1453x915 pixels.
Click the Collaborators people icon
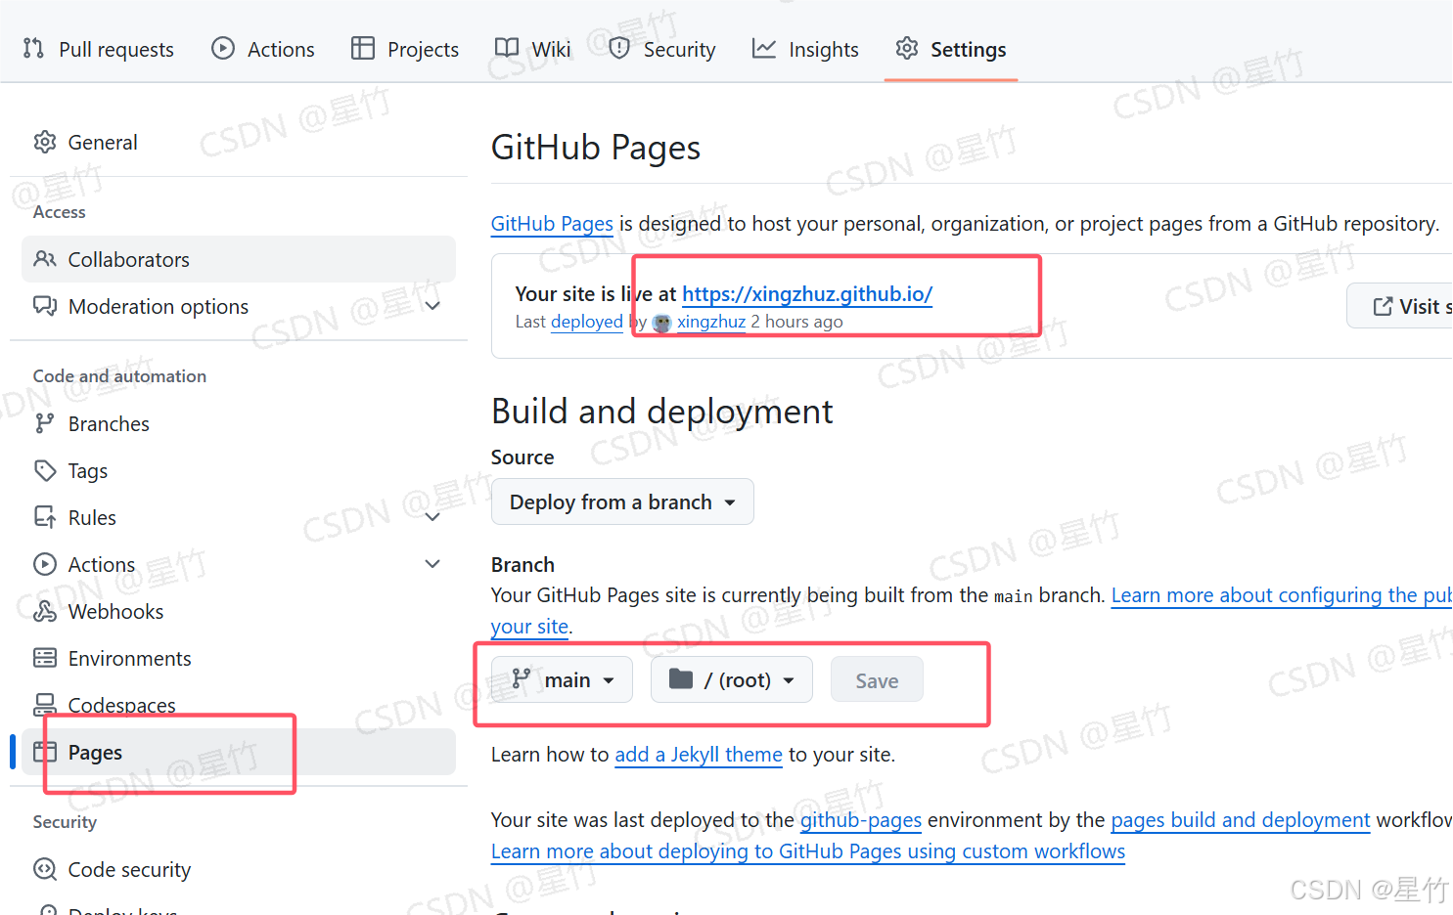[45, 259]
